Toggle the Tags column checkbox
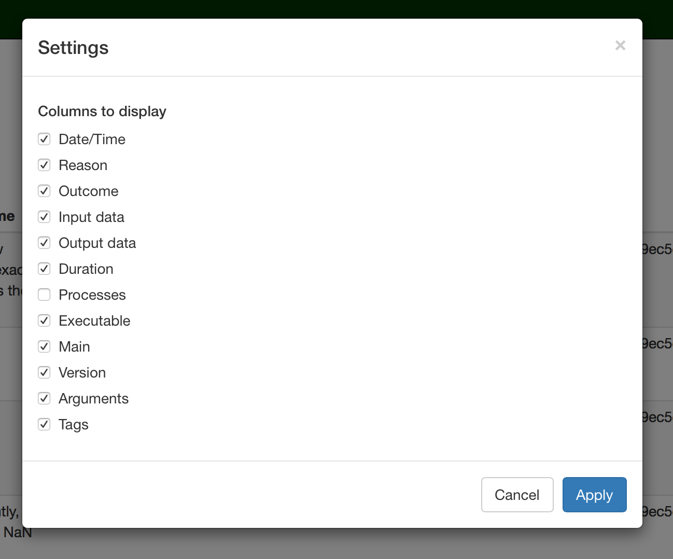The width and height of the screenshot is (673, 559). [x=44, y=424]
